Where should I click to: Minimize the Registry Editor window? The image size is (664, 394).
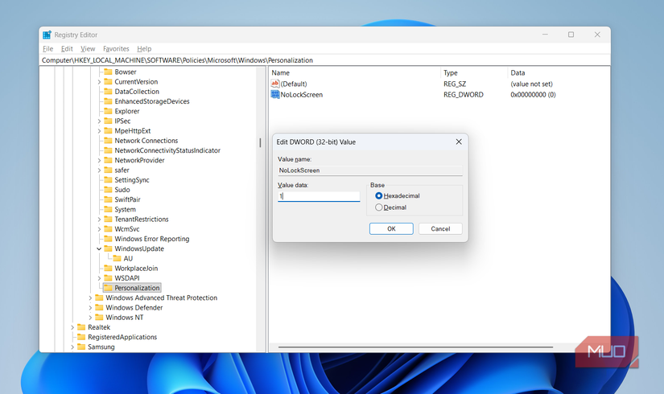545,35
